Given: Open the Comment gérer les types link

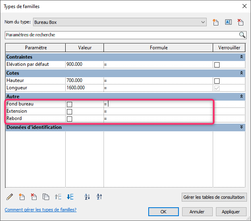Looking at the screenshot, I should (x=40, y=210).
